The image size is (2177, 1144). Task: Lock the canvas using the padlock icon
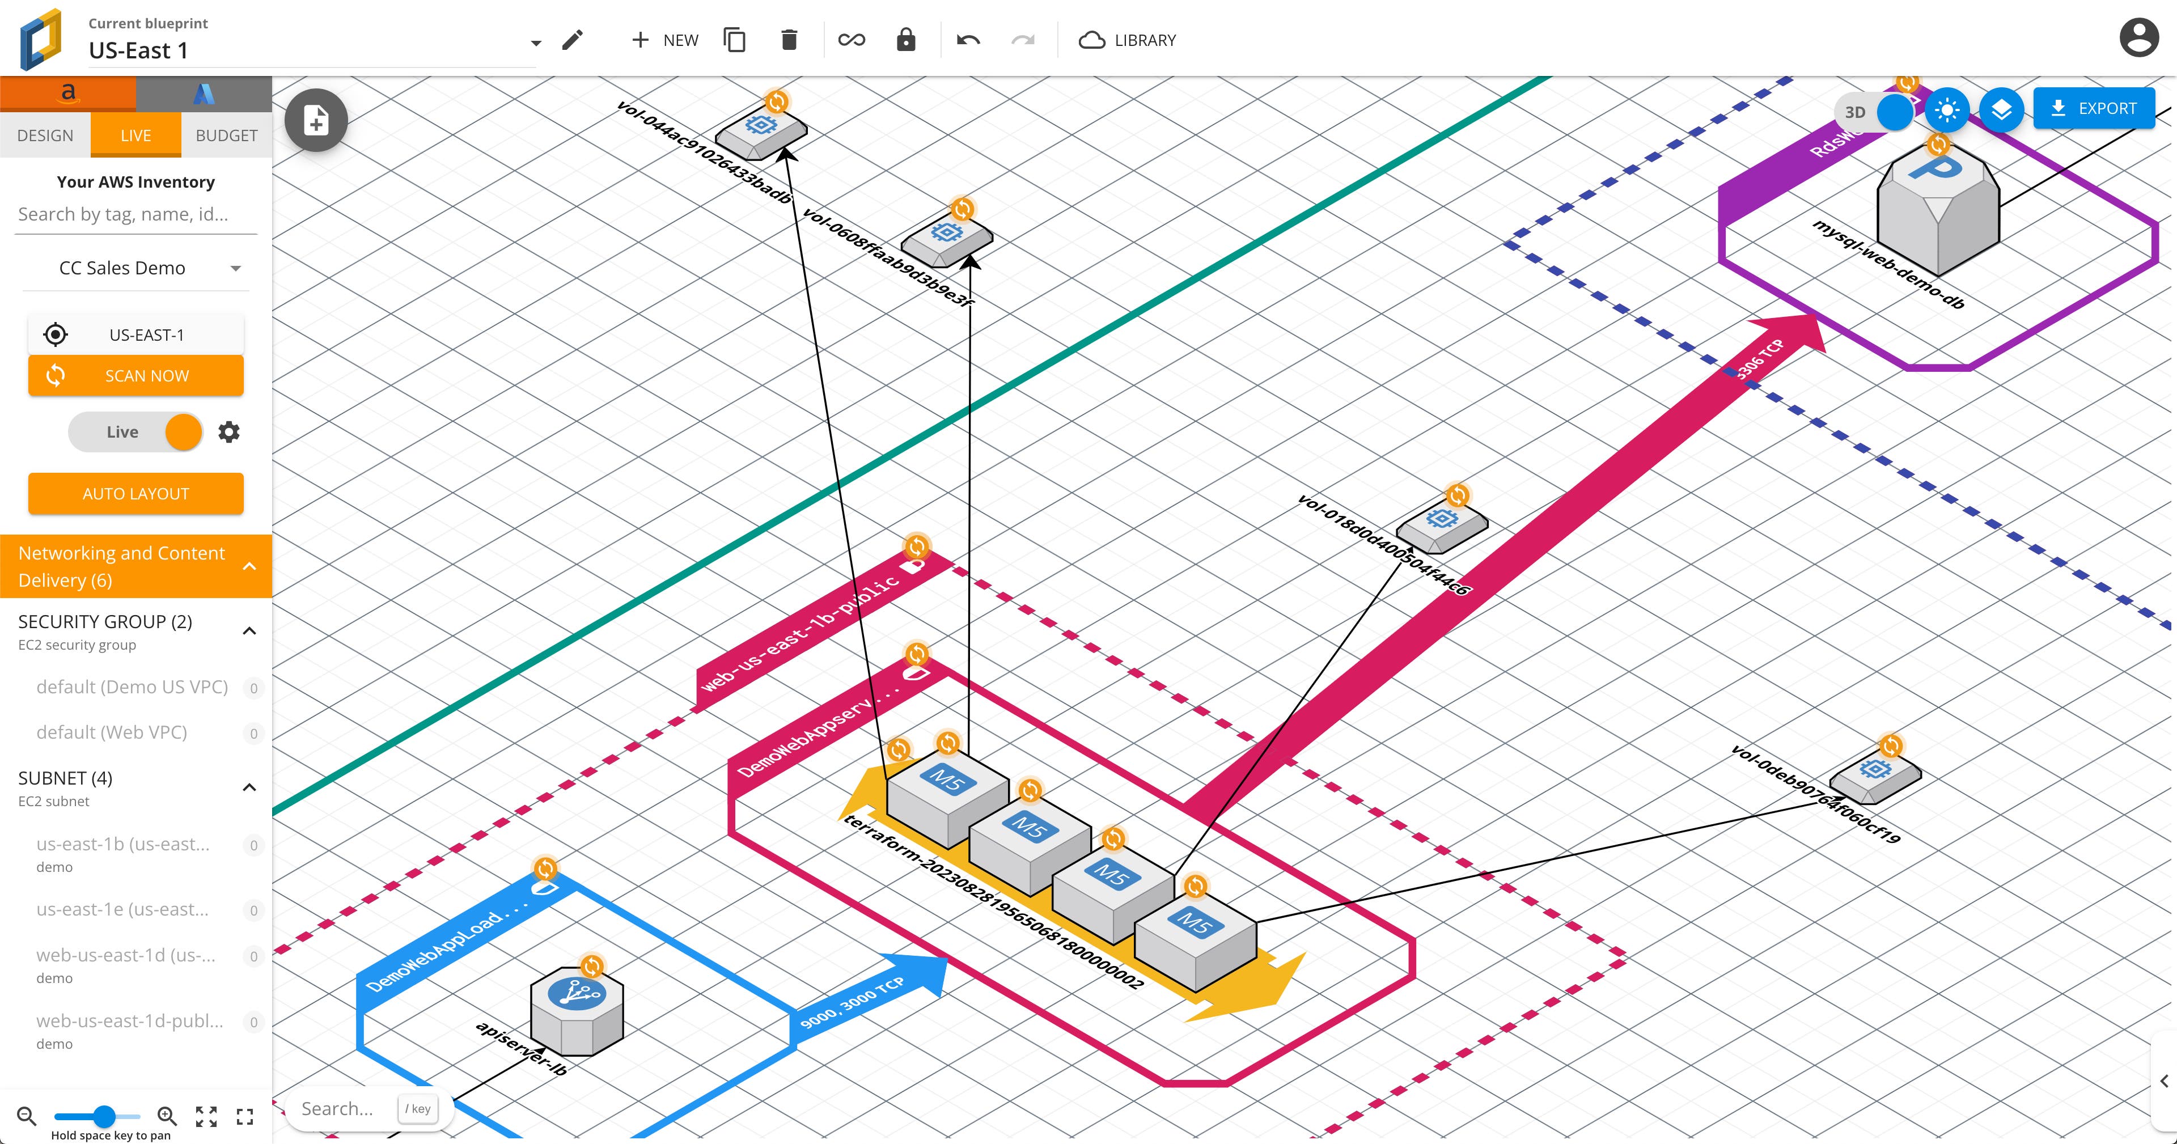coord(906,39)
